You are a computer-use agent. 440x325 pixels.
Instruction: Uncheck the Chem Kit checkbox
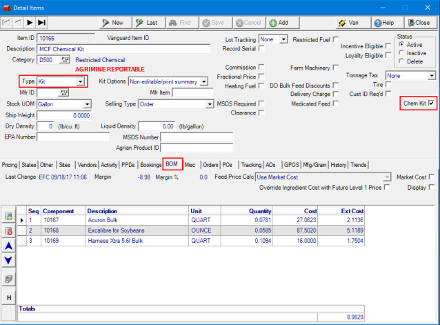point(432,104)
